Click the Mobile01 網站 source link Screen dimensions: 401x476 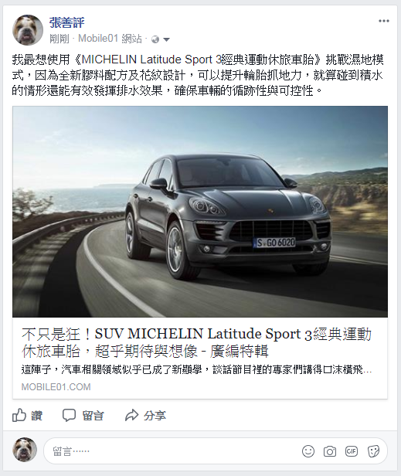(x=110, y=39)
